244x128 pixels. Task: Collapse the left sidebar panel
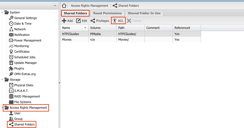click(x=55, y=6)
